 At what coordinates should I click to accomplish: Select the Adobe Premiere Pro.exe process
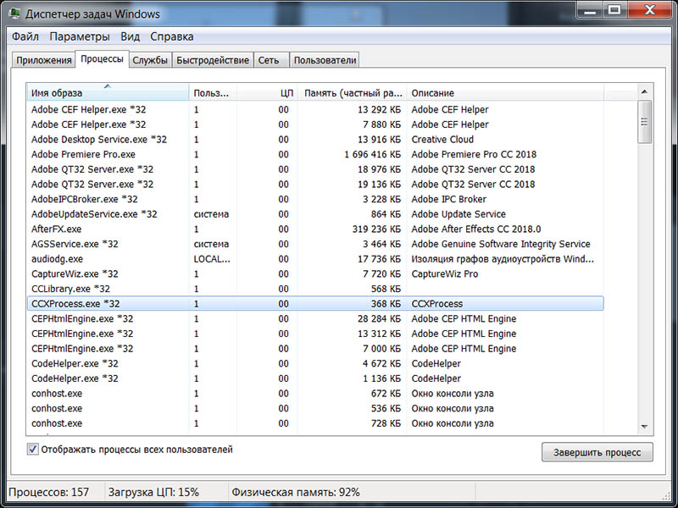pos(315,154)
